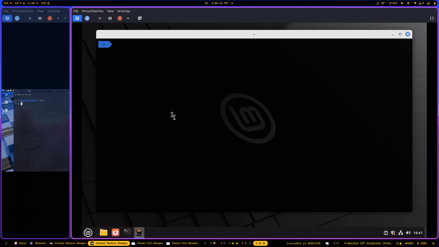Image resolution: width=439 pixels, height=247 pixels.
Task: Select the first Thunar File Manager taskbar entry
Action: pos(147,243)
